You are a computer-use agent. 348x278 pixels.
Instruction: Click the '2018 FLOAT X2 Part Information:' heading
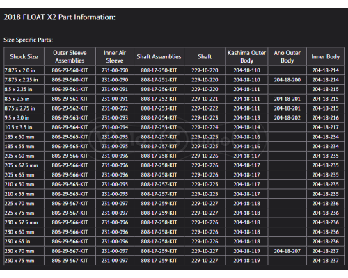click(59, 17)
